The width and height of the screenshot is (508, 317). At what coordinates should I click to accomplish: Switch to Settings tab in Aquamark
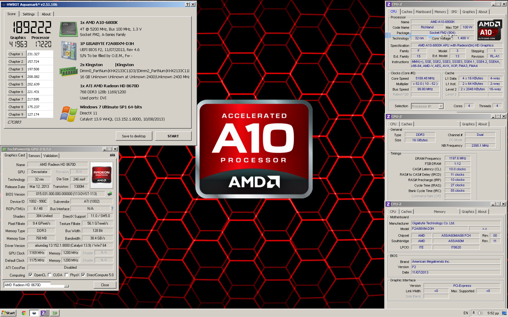pos(29,14)
